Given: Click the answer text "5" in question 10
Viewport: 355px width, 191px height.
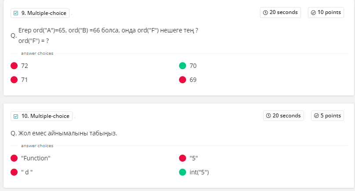Looking at the screenshot, I should click(194, 158).
